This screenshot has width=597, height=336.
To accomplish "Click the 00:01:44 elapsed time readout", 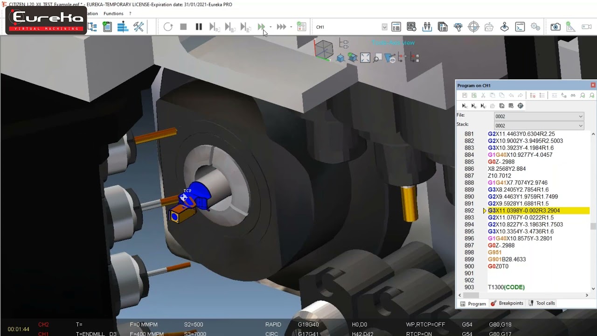I will 18,329.
